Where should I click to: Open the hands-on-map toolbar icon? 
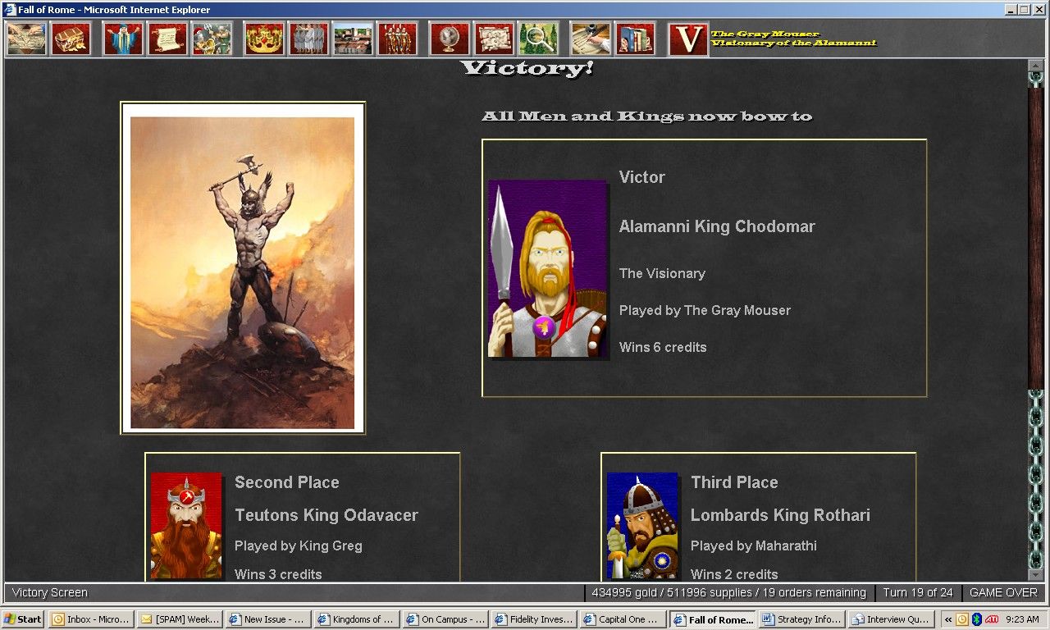(x=27, y=39)
